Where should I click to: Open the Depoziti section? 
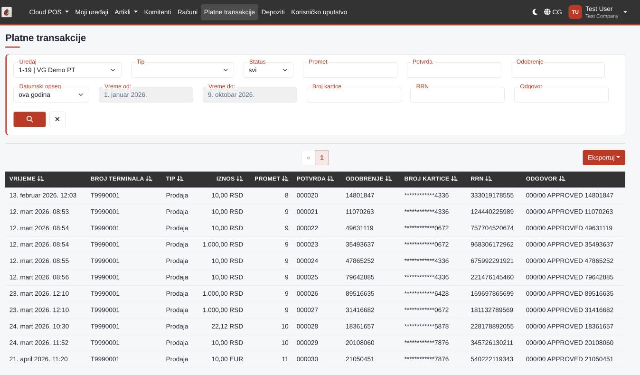(x=273, y=12)
